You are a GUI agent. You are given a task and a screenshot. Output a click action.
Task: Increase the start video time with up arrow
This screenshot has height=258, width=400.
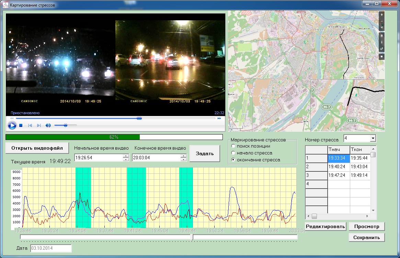[126, 156]
